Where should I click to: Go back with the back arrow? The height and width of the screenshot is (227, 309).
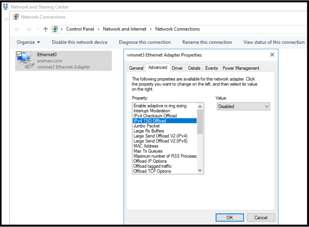17,29
